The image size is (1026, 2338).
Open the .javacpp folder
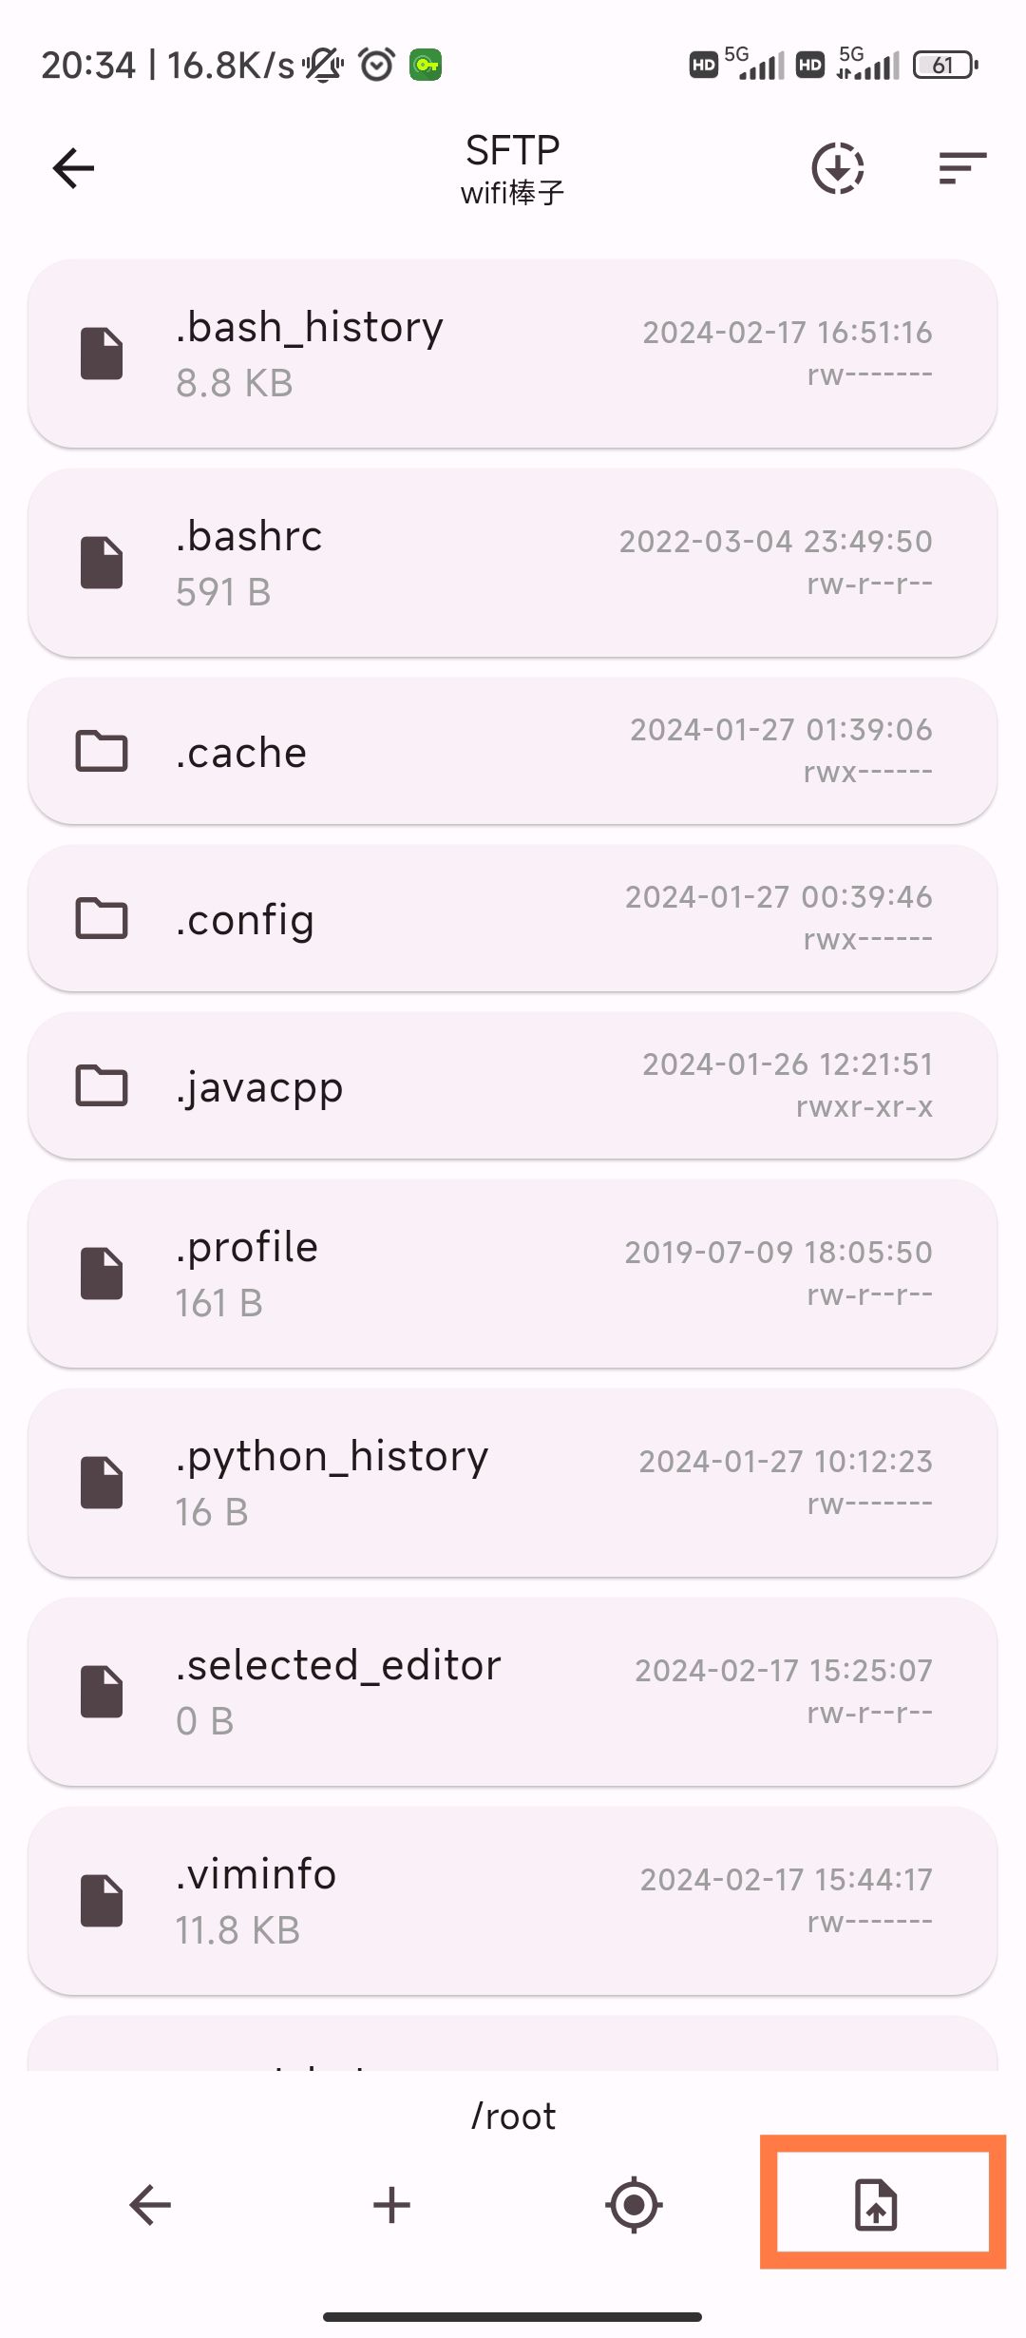[513, 1086]
